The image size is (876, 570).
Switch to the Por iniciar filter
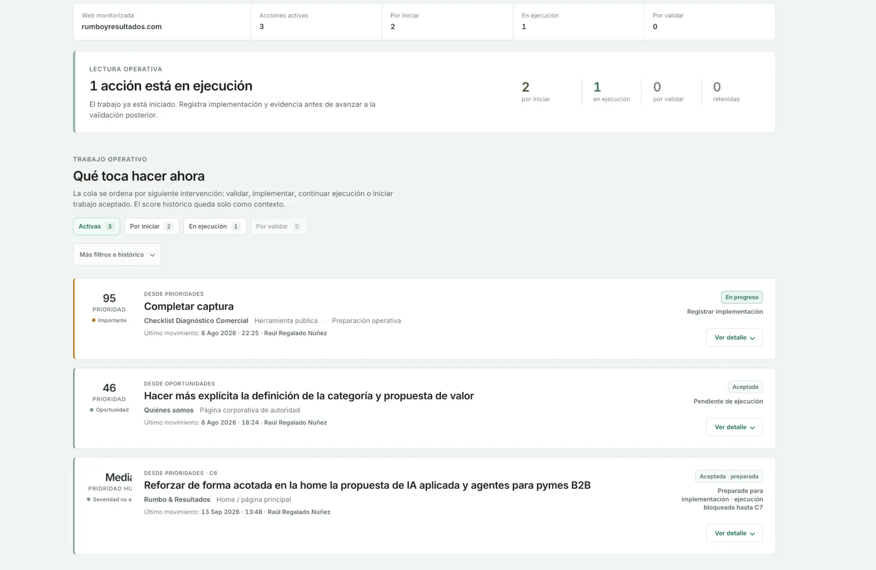(151, 226)
